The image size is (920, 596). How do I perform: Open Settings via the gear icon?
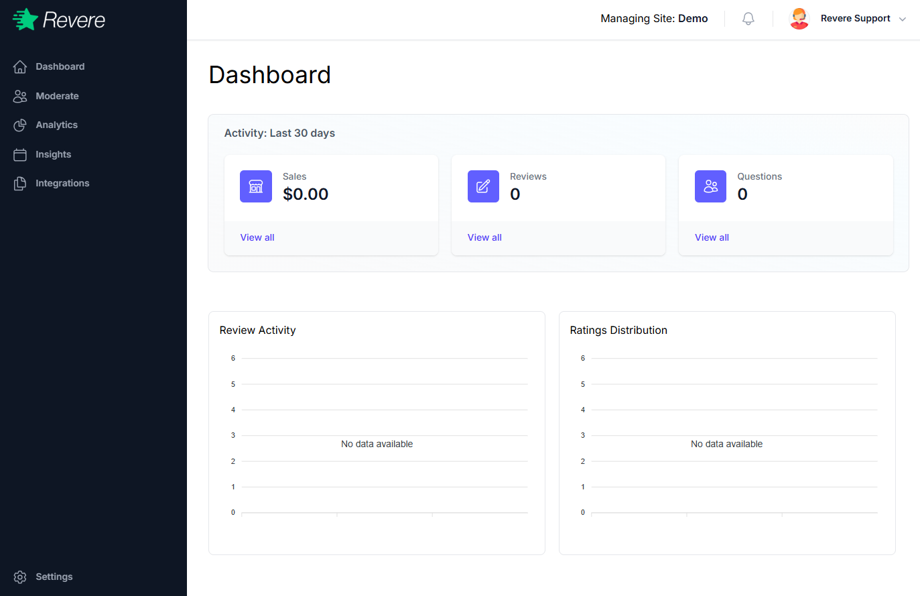click(19, 577)
